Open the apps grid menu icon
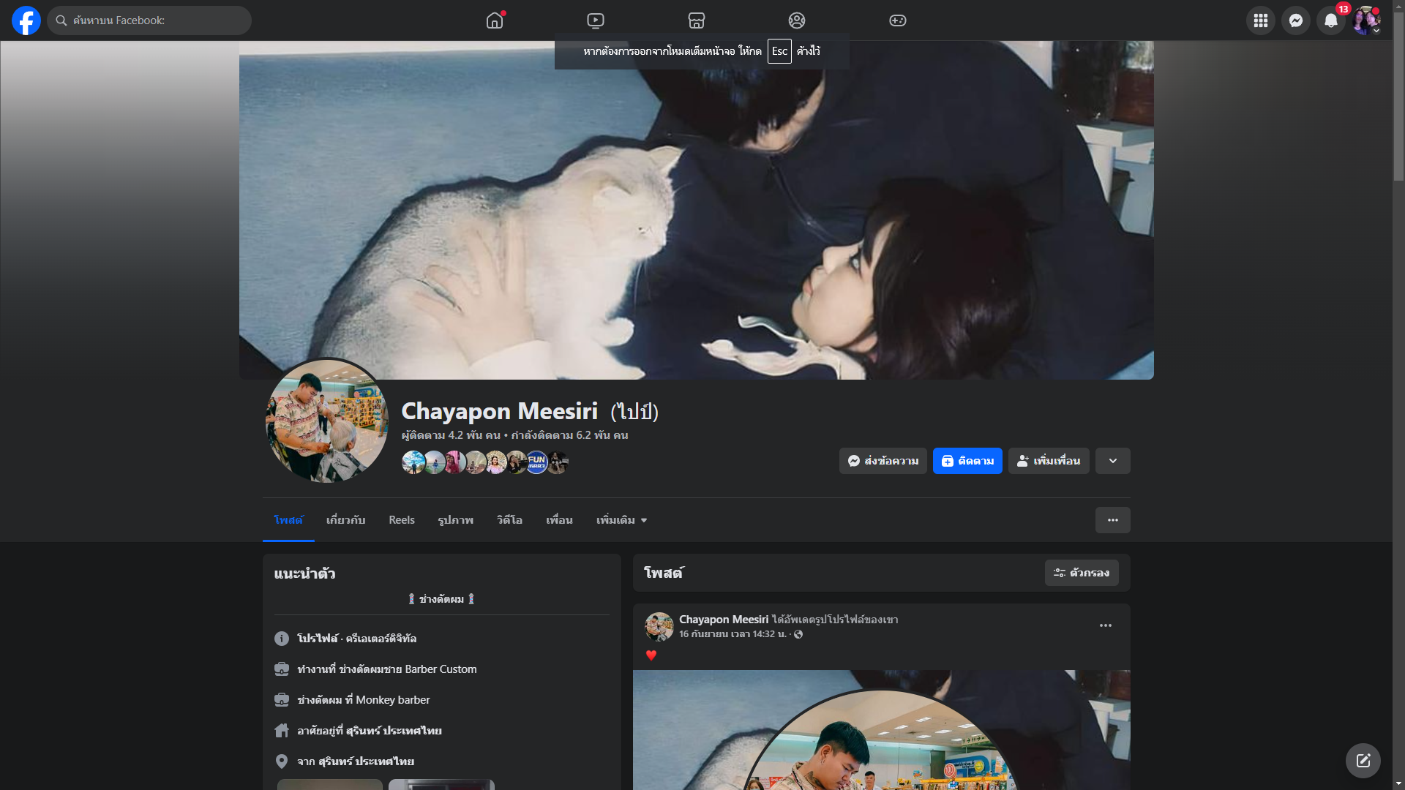The image size is (1405, 790). [x=1260, y=20]
